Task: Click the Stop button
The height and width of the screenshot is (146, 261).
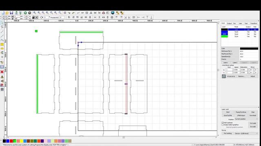Action: tap(253, 112)
